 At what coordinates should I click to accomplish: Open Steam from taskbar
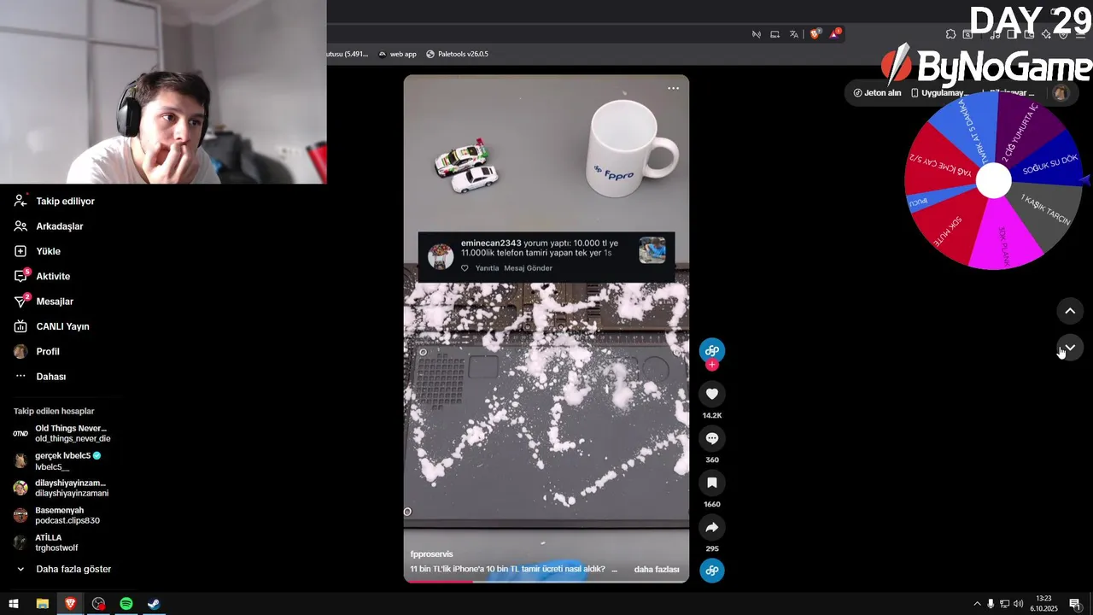pos(154,604)
